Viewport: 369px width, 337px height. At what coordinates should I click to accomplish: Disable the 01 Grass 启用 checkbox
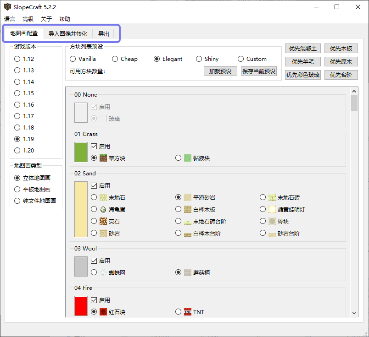tap(94, 147)
